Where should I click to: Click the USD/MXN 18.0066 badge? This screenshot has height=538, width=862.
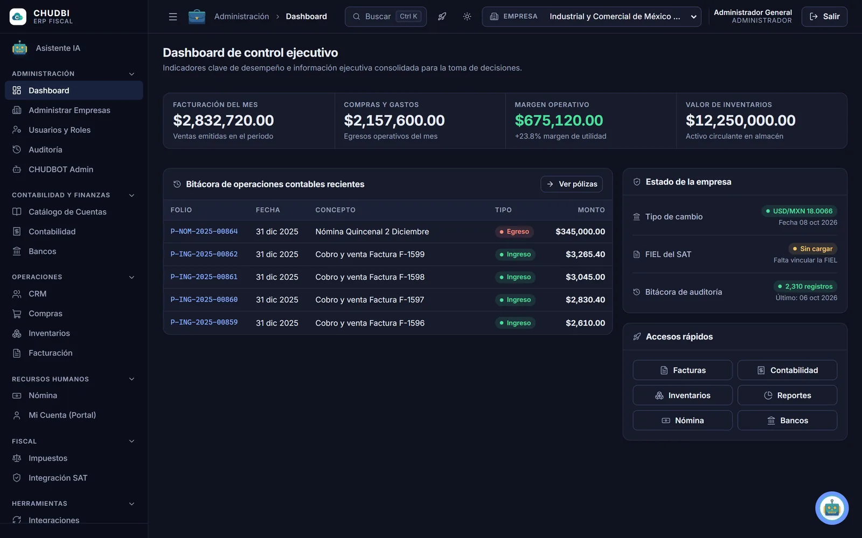coord(800,211)
